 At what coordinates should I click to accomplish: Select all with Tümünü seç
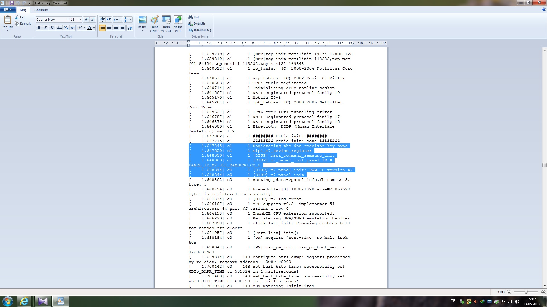(x=200, y=30)
